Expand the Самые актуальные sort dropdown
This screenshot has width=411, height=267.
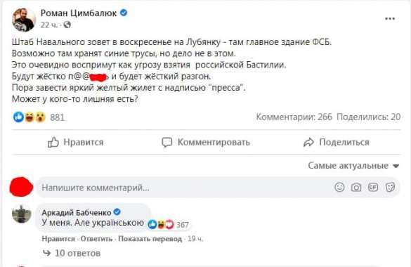coord(353,166)
